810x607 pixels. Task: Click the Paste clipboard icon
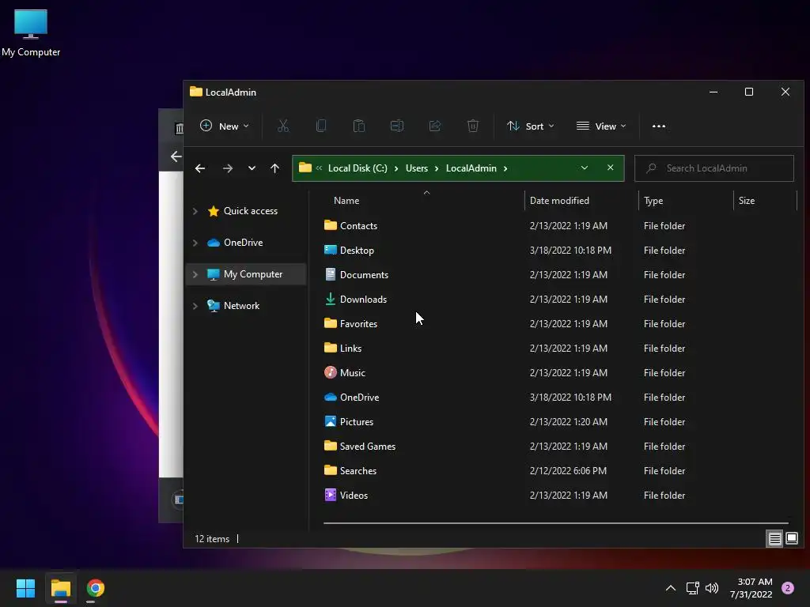click(x=359, y=126)
